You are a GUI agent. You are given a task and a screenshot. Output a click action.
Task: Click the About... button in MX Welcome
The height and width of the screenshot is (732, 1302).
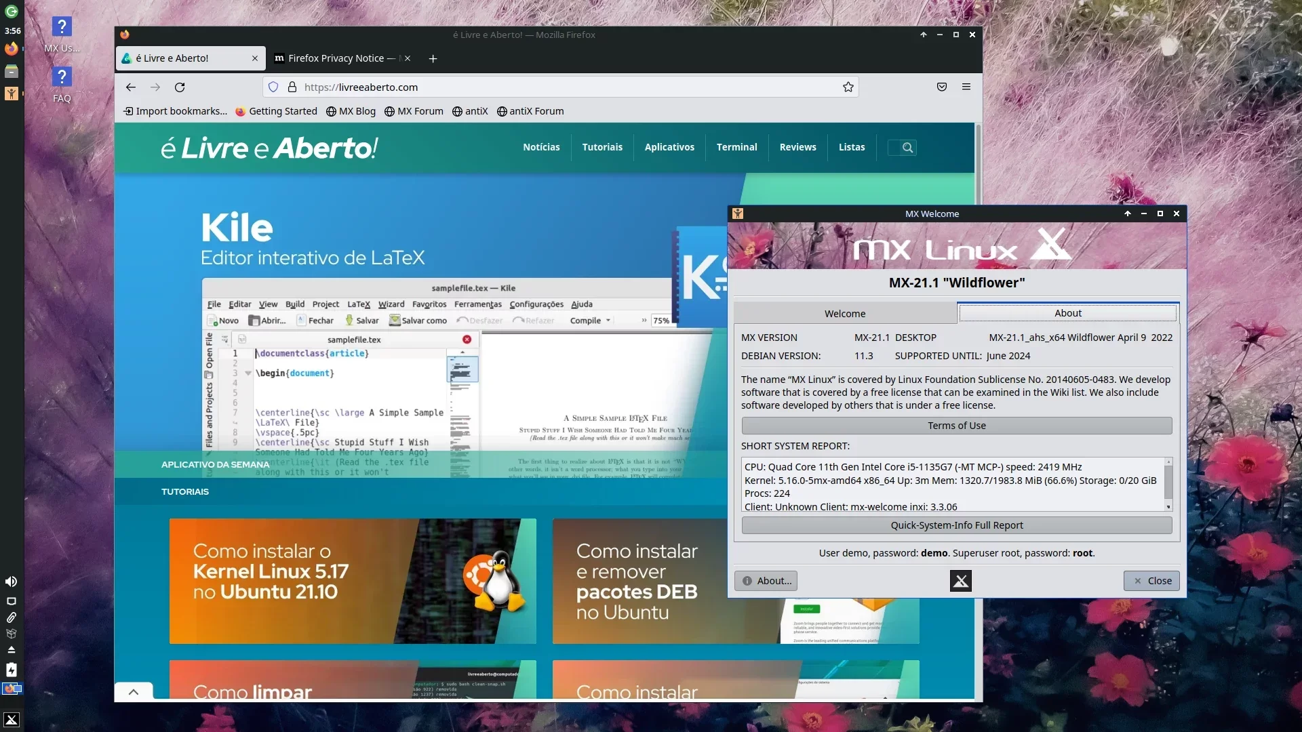point(766,581)
